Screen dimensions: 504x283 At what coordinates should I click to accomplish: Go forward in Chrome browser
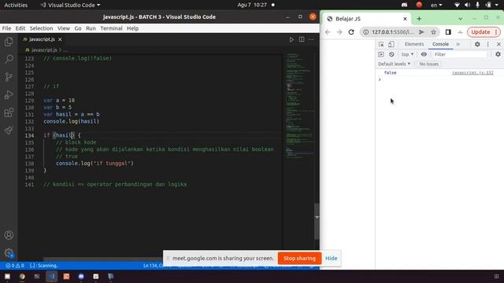click(x=339, y=32)
